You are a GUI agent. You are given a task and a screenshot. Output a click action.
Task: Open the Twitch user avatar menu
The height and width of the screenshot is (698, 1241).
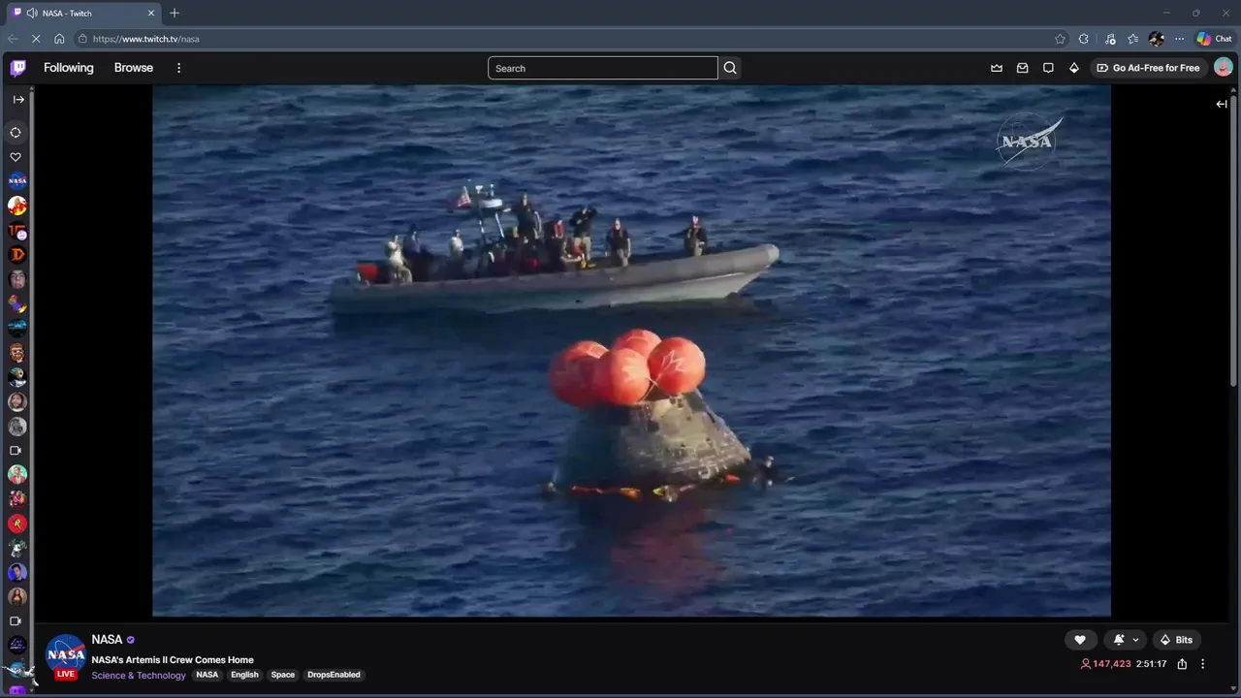tap(1223, 67)
